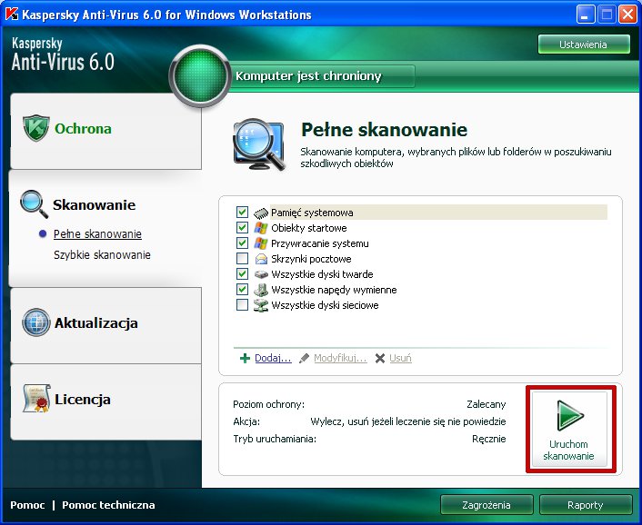Select the Obiekty startowe row label
The height and width of the screenshot is (525, 642).
point(308,228)
